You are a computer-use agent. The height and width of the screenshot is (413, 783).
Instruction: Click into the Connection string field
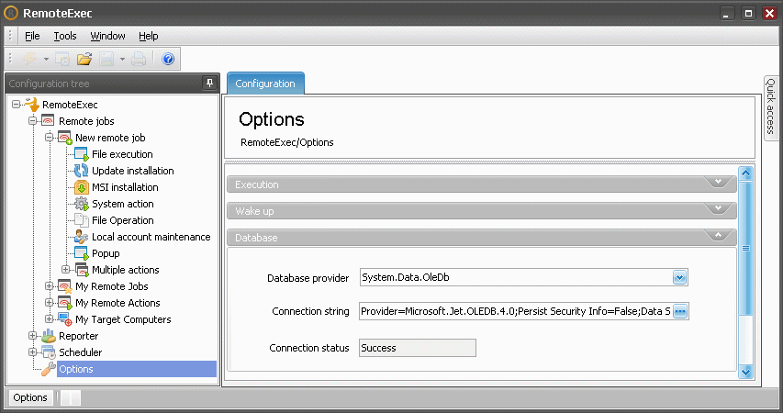[516, 311]
